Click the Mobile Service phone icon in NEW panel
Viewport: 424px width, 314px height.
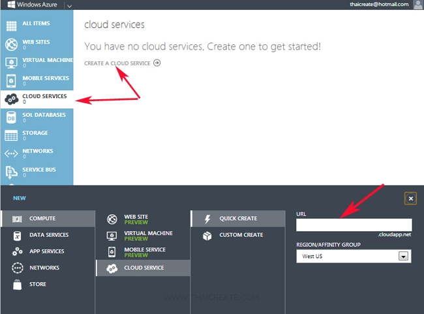click(112, 252)
